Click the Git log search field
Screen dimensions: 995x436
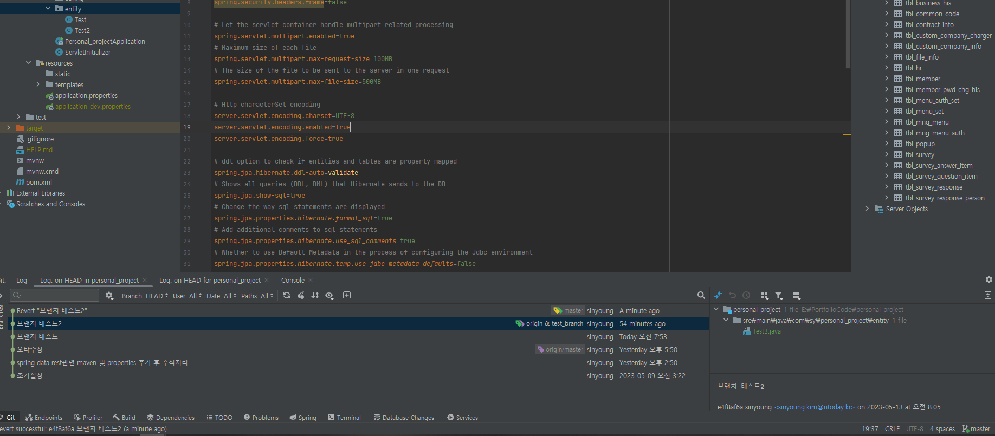coord(55,295)
